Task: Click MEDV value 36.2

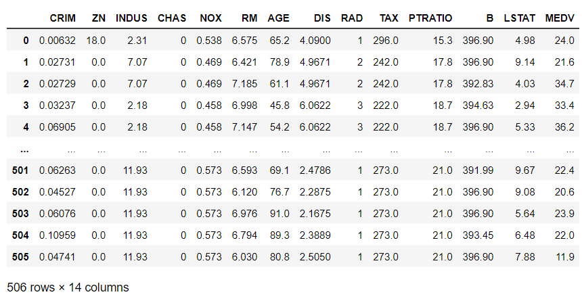Action: [564, 127]
